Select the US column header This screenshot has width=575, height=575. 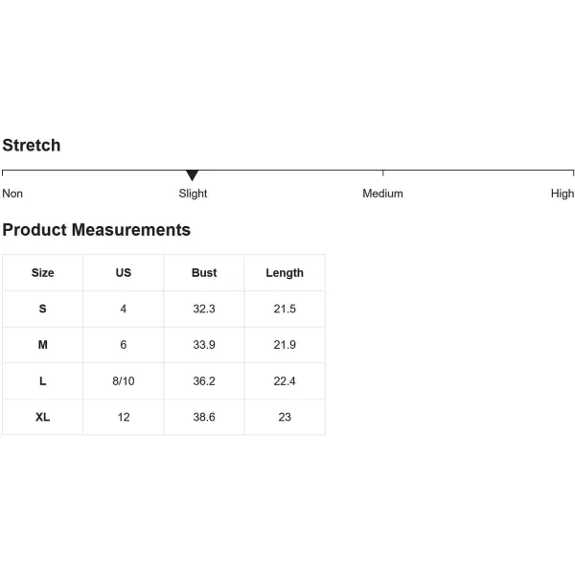coord(124,273)
